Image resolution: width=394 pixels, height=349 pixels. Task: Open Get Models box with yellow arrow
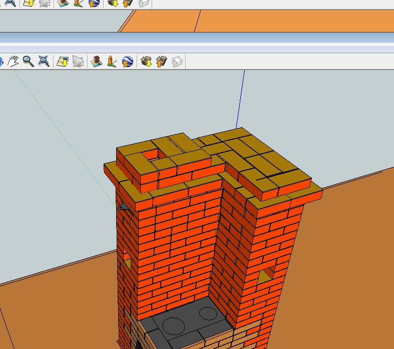(146, 61)
